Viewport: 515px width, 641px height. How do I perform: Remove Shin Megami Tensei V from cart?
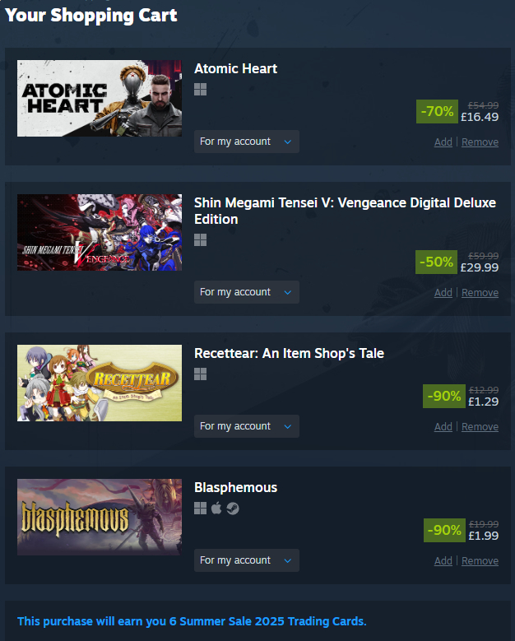click(480, 292)
